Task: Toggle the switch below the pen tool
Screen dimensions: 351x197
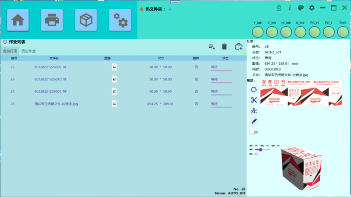Action: (253, 132)
